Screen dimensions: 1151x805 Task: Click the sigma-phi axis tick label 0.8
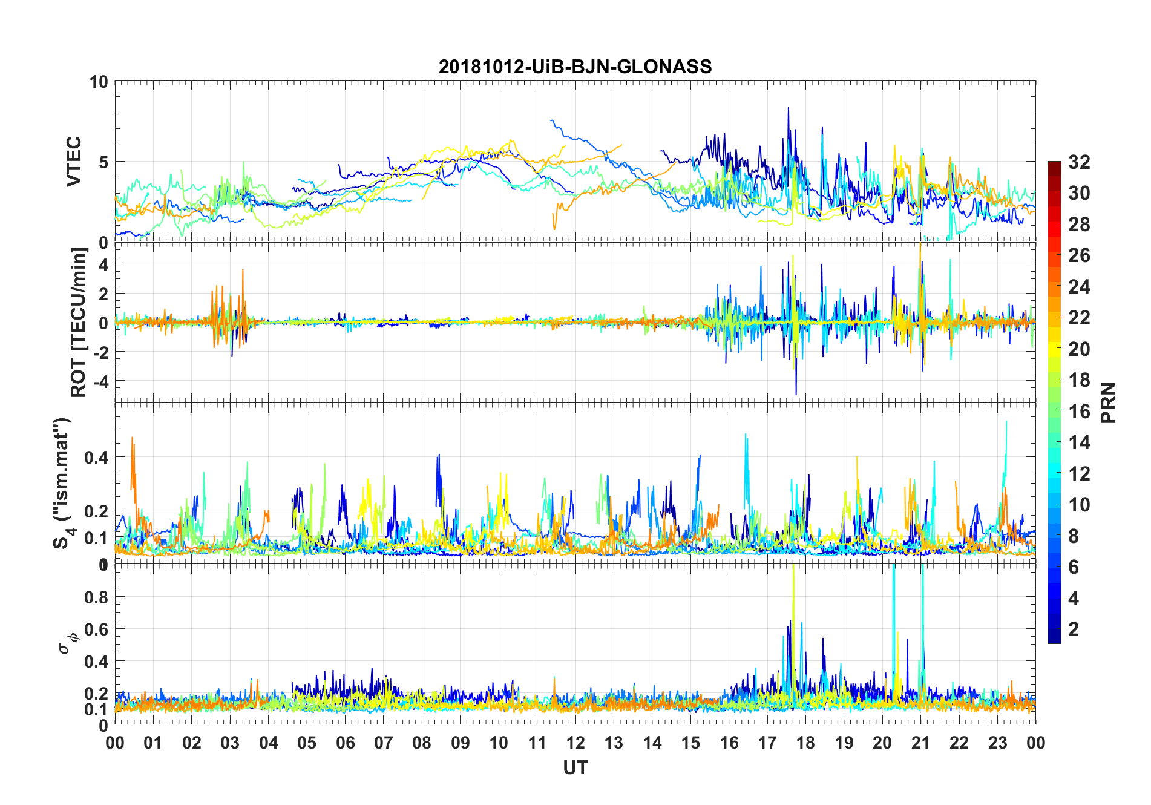[97, 597]
